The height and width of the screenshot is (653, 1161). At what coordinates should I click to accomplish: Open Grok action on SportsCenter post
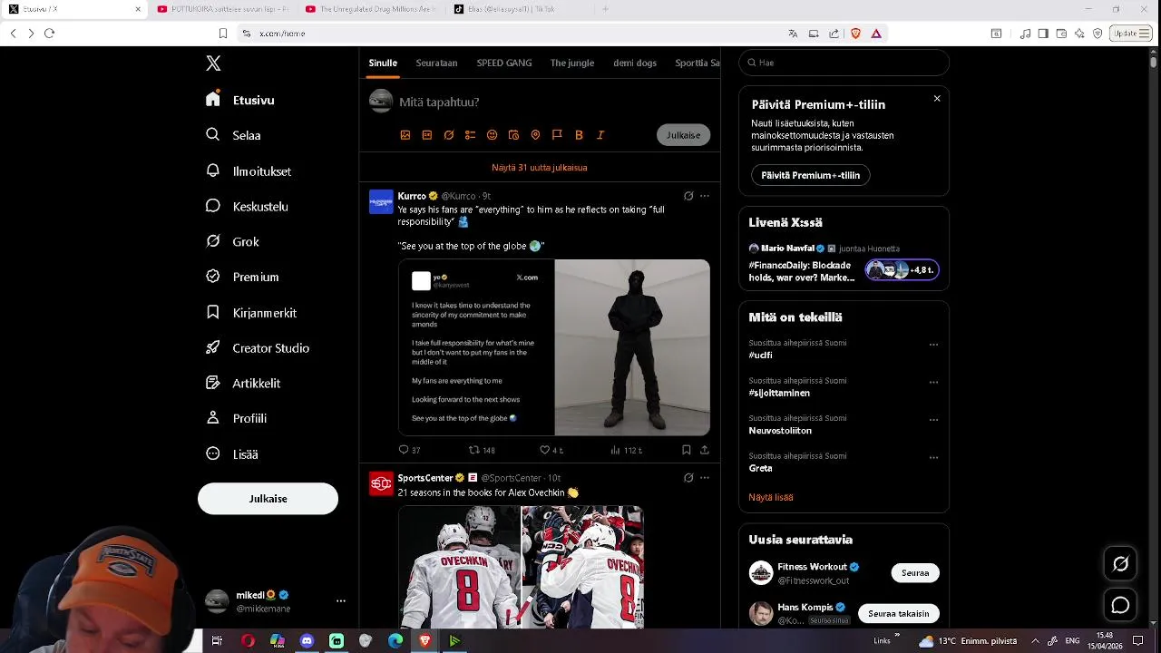688,478
